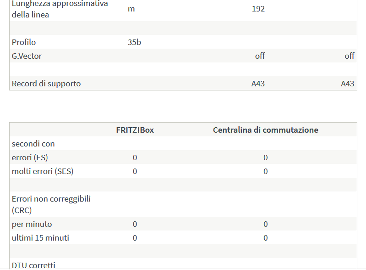Click the Errori non correggibili (CRC) heading
366x270 pixels.
(x=51, y=204)
